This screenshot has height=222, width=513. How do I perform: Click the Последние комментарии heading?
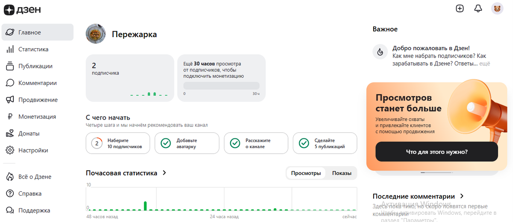point(413,196)
